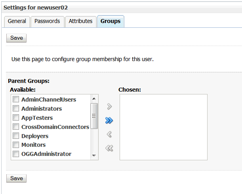Select the CrossDomainConnectors checkbox
This screenshot has height=194, width=242.
[x=16, y=127]
